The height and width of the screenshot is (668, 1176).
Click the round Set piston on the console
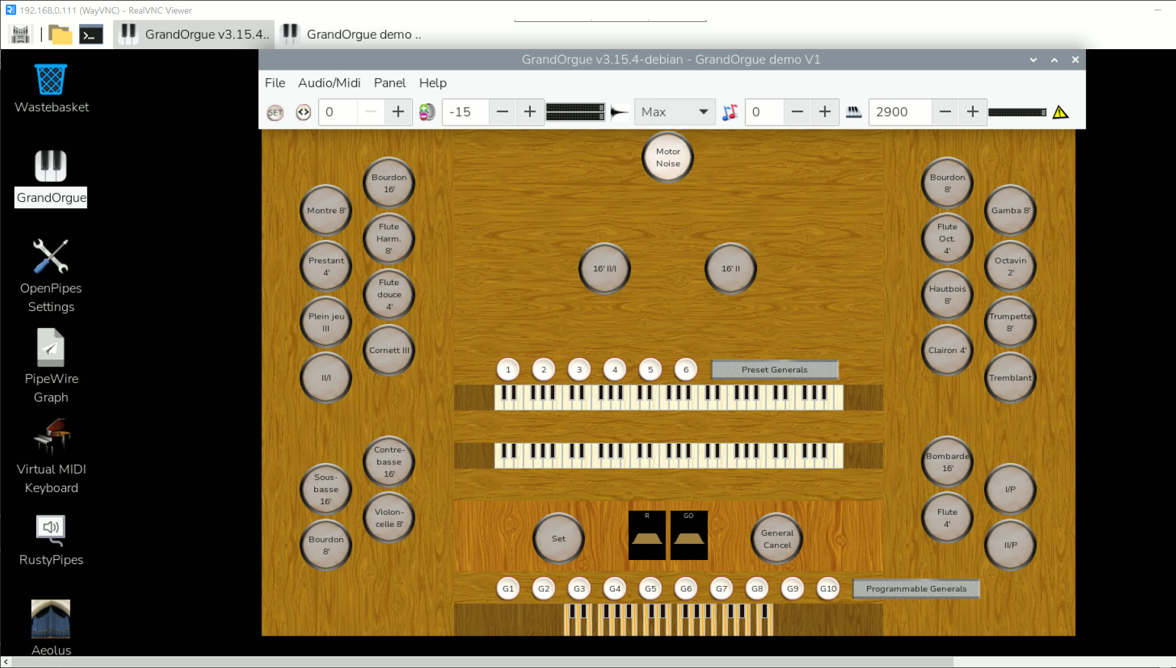coord(559,539)
